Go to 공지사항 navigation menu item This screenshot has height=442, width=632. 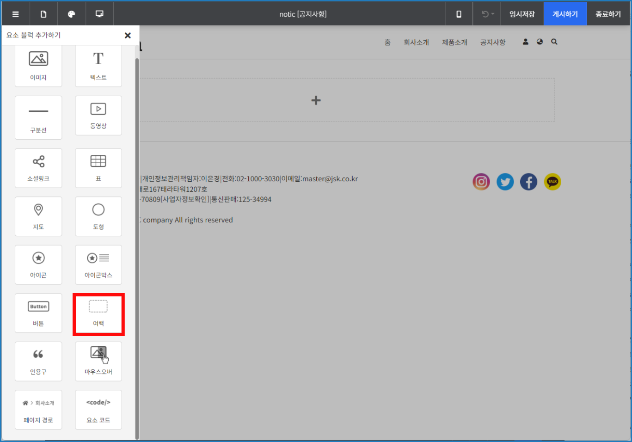coord(493,42)
